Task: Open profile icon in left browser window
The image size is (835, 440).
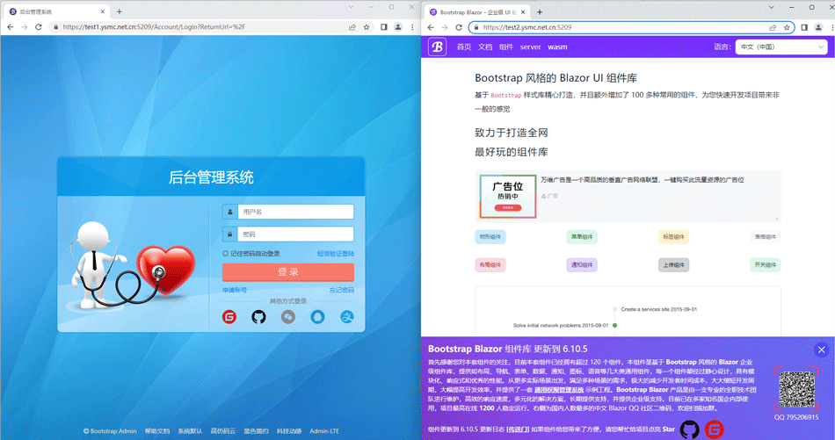Action: click(x=398, y=26)
